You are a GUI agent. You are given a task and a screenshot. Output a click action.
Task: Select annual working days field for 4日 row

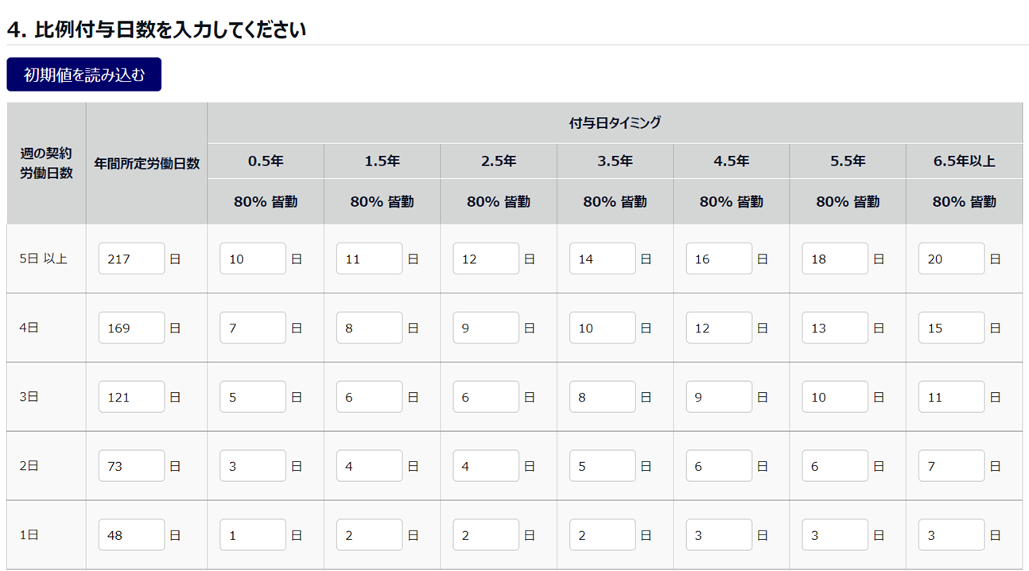(132, 328)
